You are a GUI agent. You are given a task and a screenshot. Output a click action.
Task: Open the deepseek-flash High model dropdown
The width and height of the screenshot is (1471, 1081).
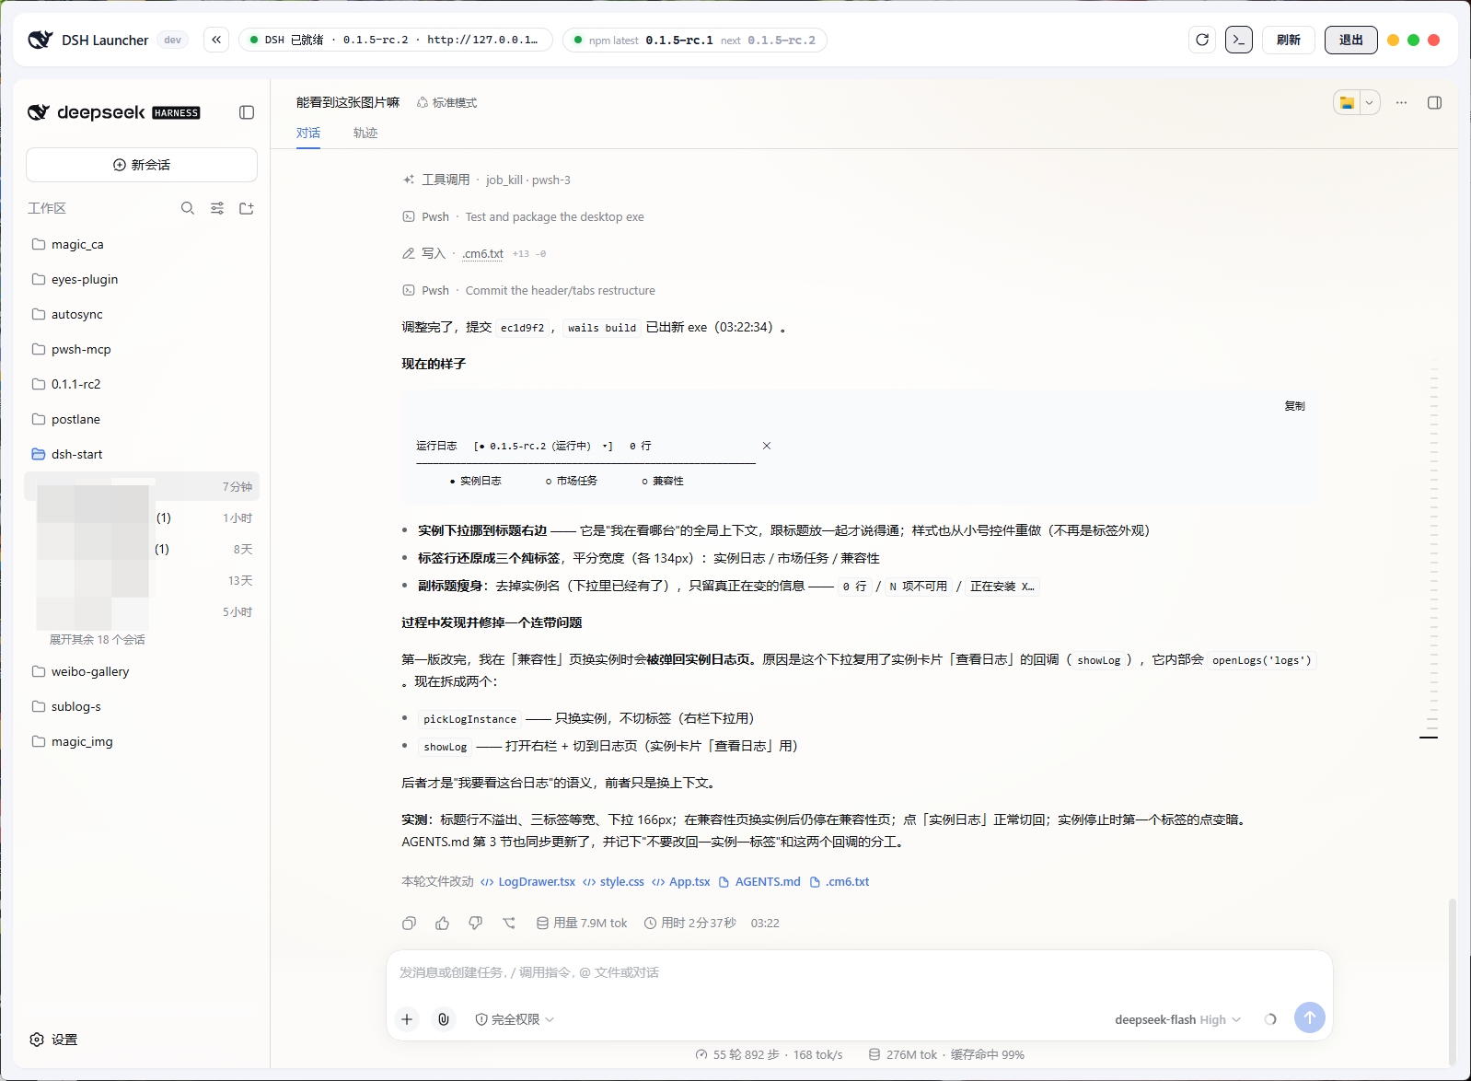[x=1177, y=1019]
